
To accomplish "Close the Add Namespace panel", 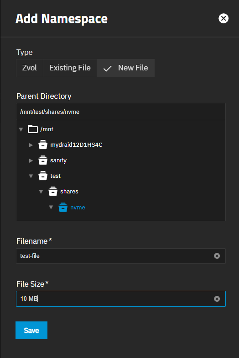I will pyautogui.click(x=223, y=18).
